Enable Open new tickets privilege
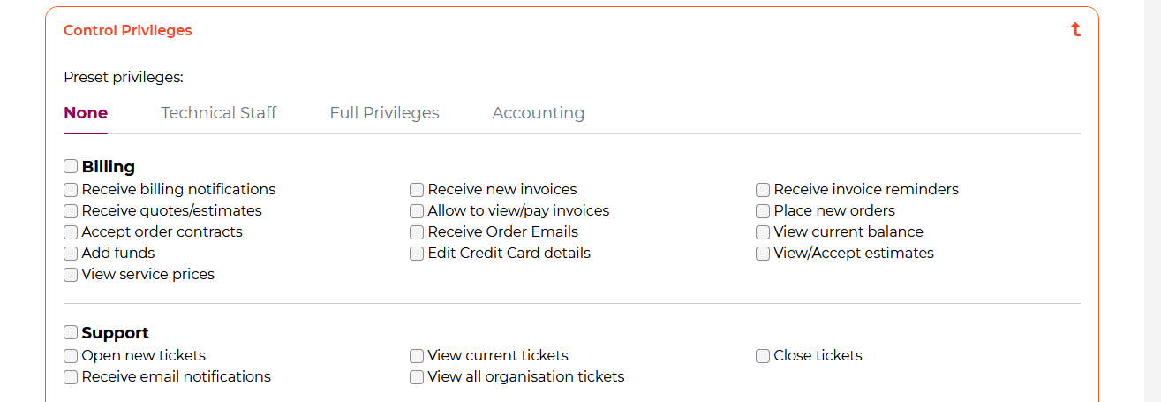 click(71, 355)
